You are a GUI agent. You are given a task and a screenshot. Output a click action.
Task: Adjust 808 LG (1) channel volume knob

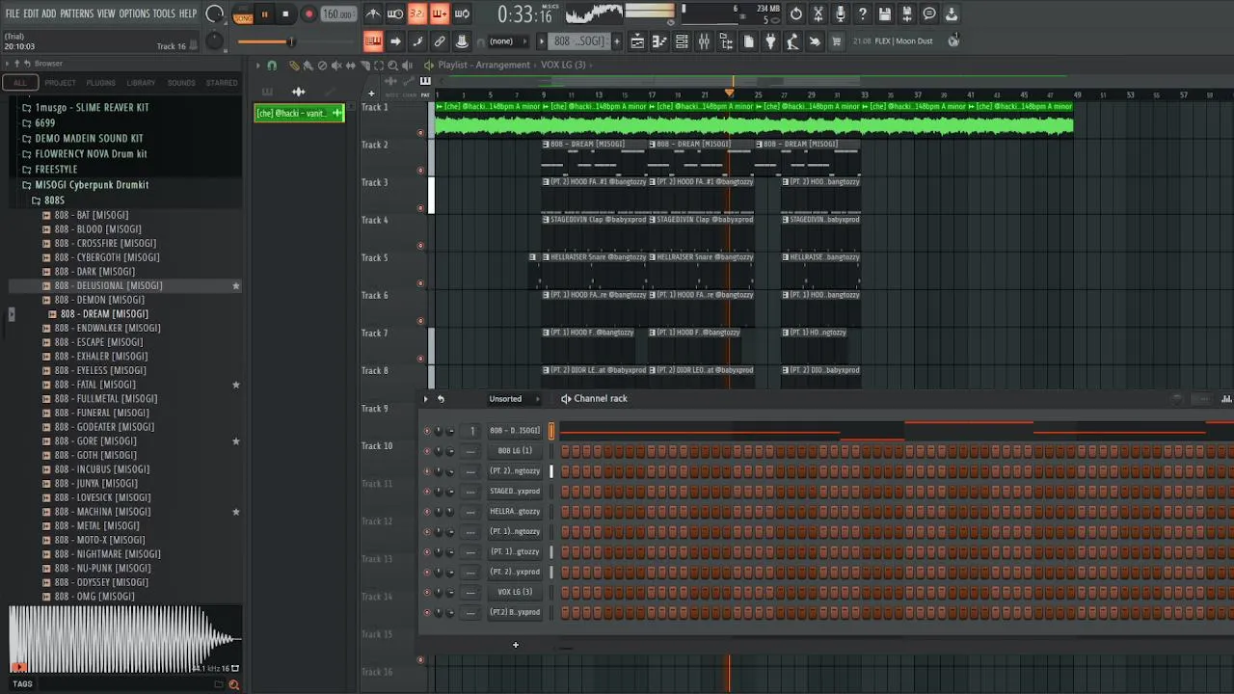coord(450,451)
